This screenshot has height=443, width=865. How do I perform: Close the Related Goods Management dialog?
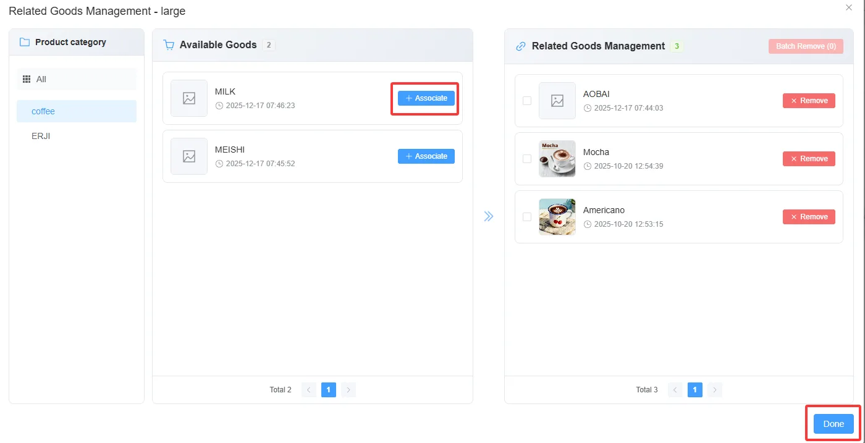pyautogui.click(x=849, y=7)
